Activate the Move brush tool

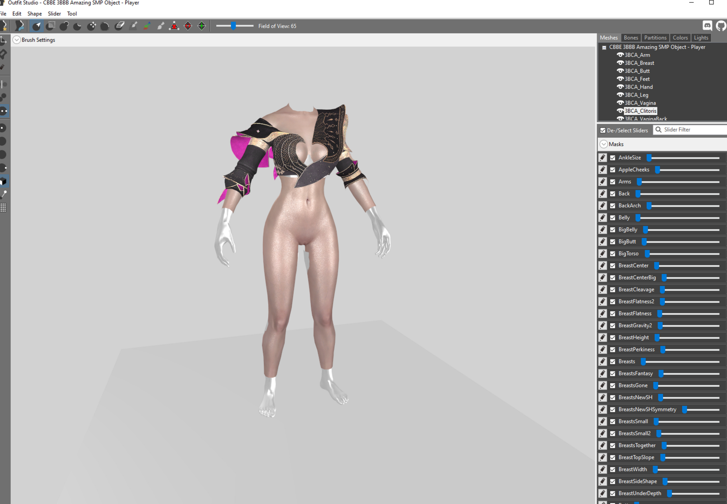[x=92, y=26]
